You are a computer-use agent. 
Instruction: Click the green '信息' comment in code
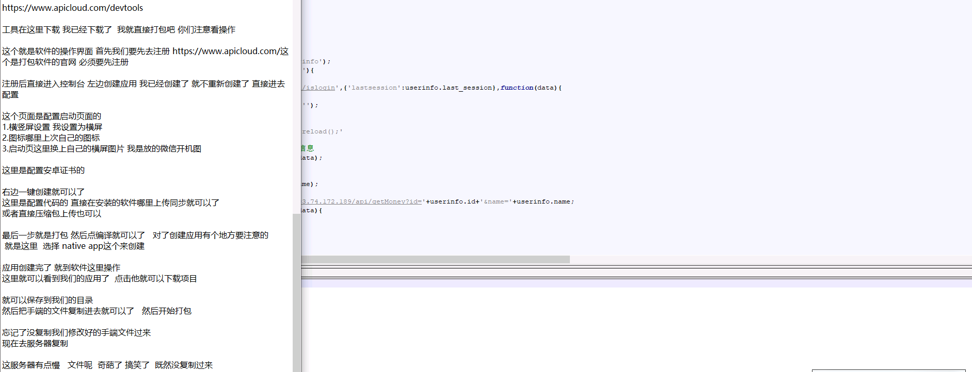(308, 148)
